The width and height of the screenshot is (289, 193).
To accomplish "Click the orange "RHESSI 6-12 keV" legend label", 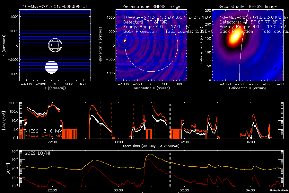I will tap(43, 135).
